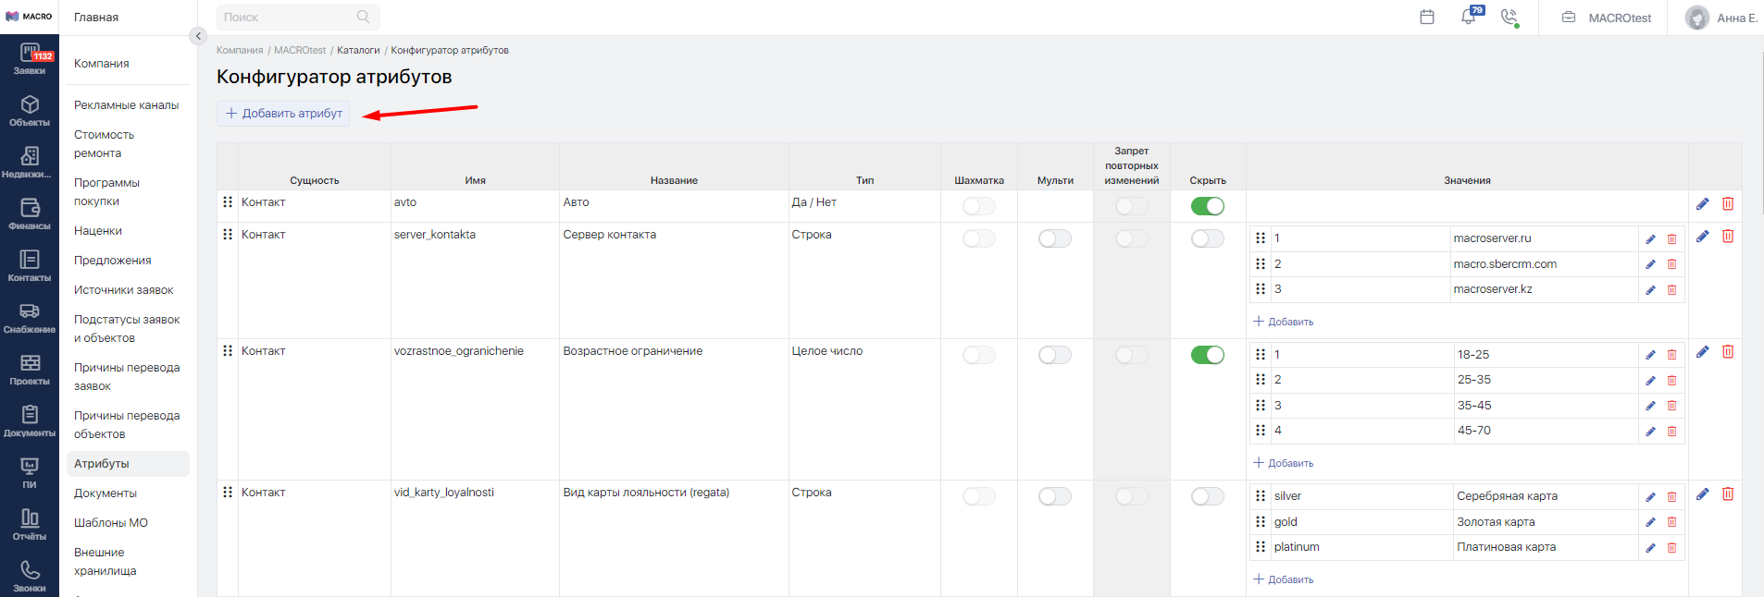Viewport: 1764px width, 597px height.
Task: Click the Добавить атрибут button
Action: point(283,114)
